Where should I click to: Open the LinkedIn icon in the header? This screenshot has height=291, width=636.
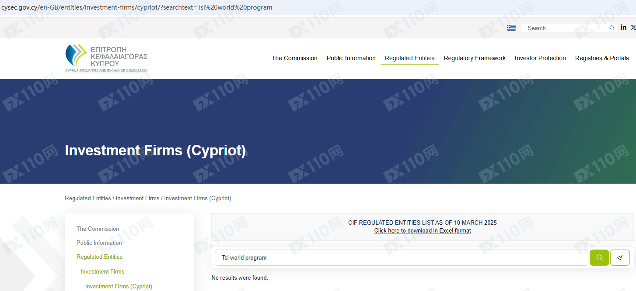(x=623, y=27)
